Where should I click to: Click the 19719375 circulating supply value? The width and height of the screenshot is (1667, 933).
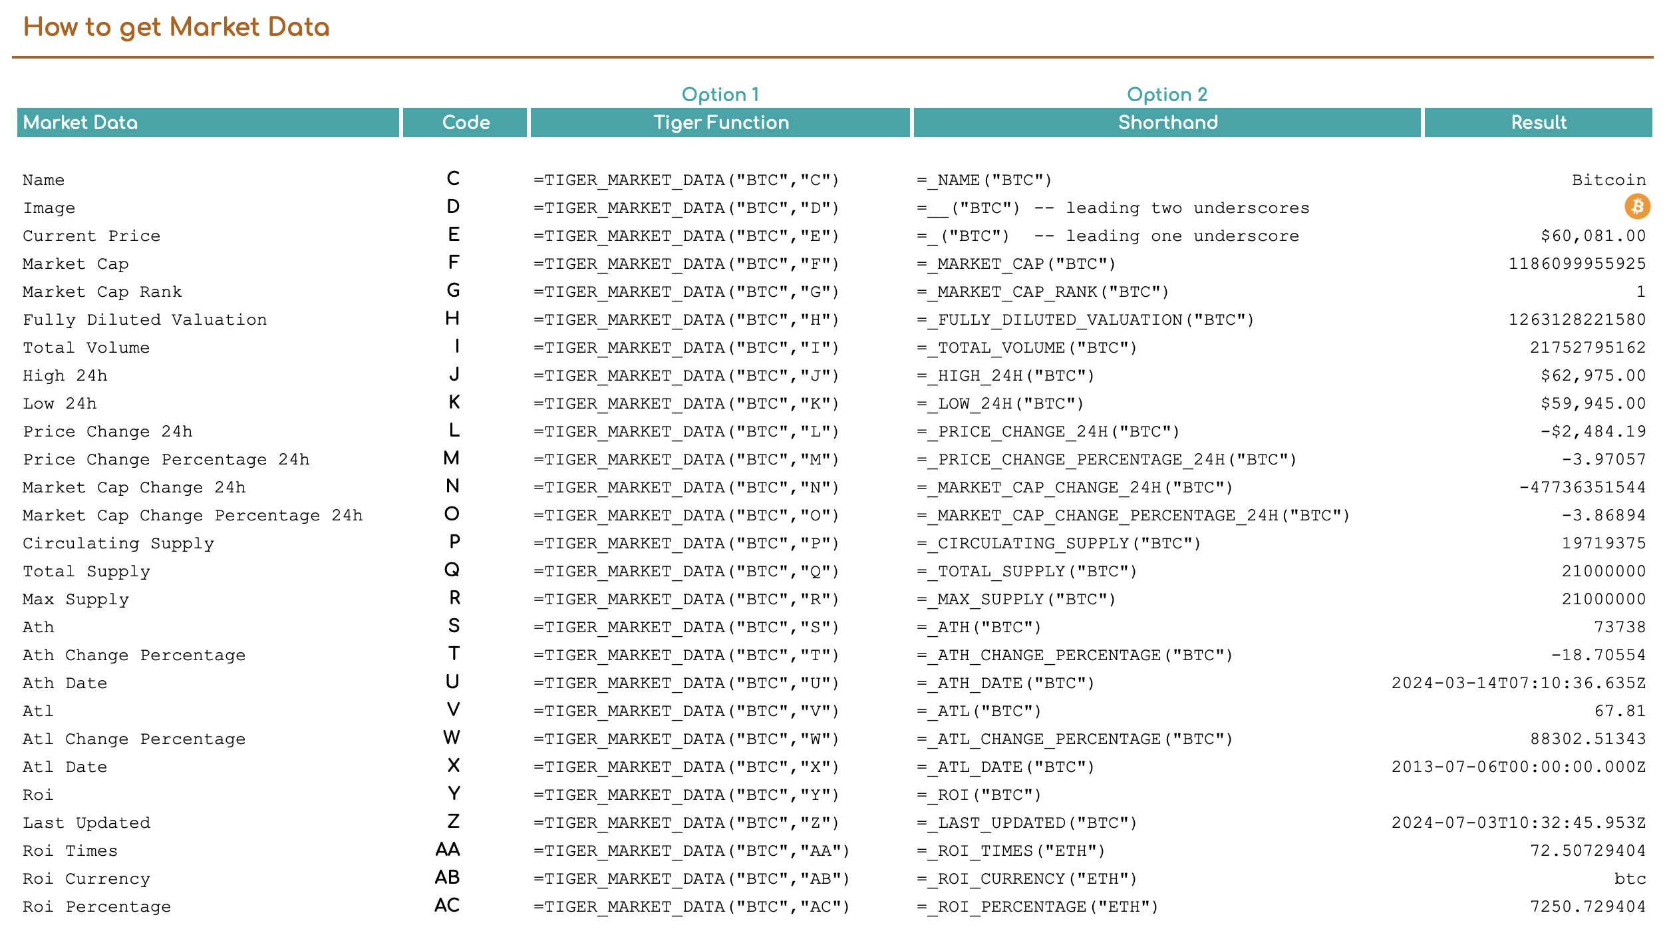[1604, 543]
